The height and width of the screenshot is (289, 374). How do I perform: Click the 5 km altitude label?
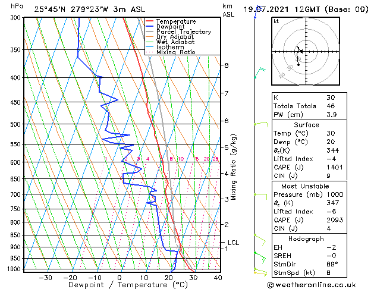(x=227, y=147)
